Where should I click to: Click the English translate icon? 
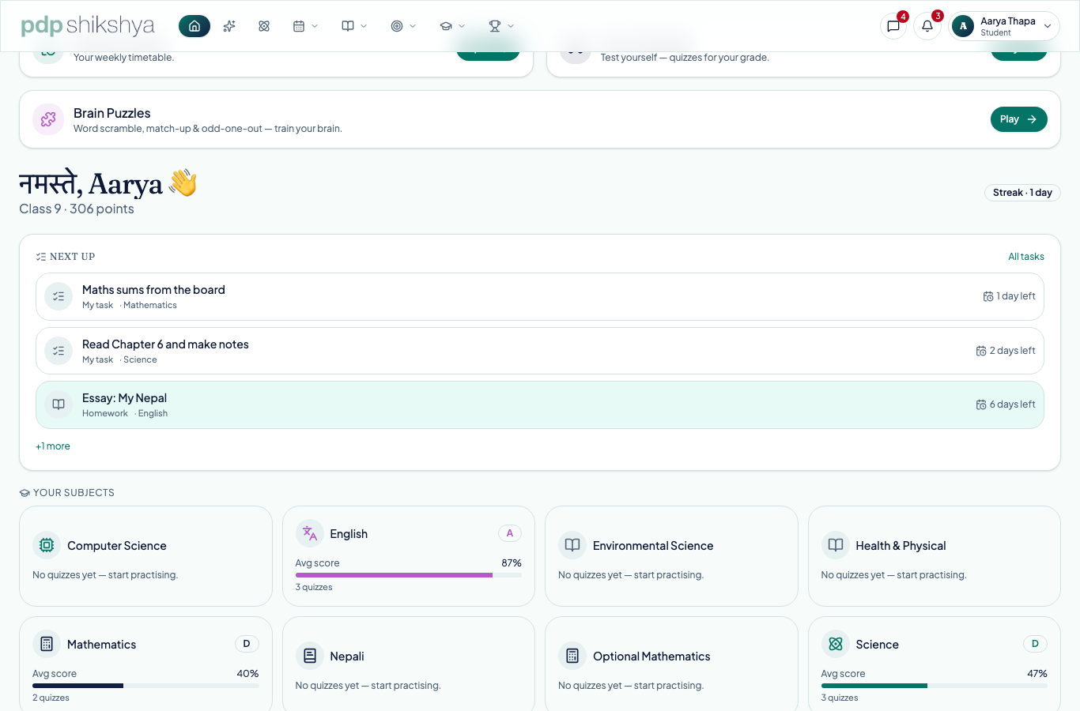click(310, 533)
